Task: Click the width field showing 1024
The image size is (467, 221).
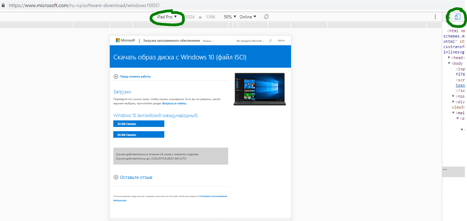Action: coord(190,17)
